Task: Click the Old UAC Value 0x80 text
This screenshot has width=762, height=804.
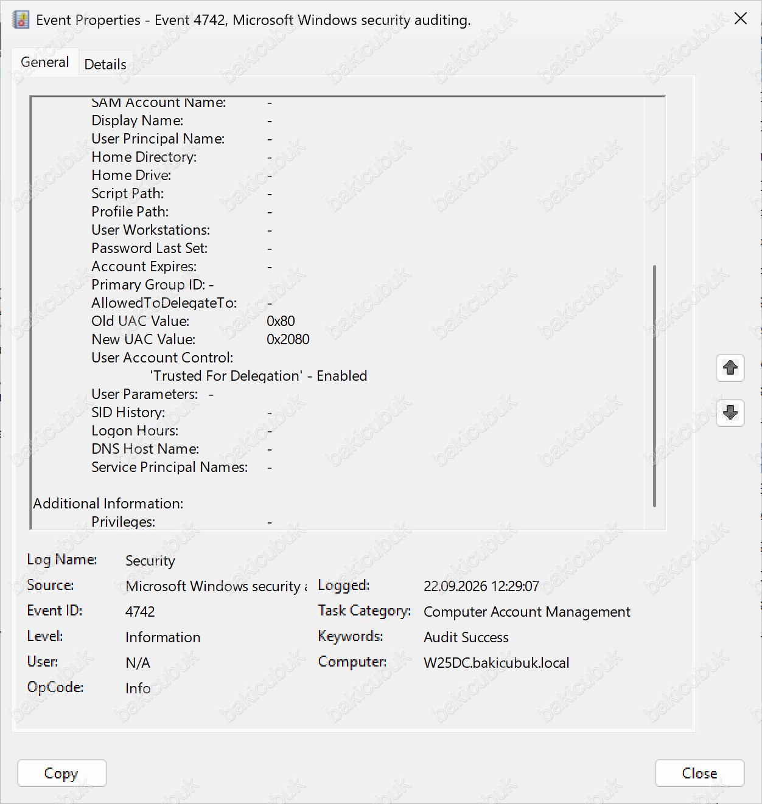Action: click(x=281, y=321)
